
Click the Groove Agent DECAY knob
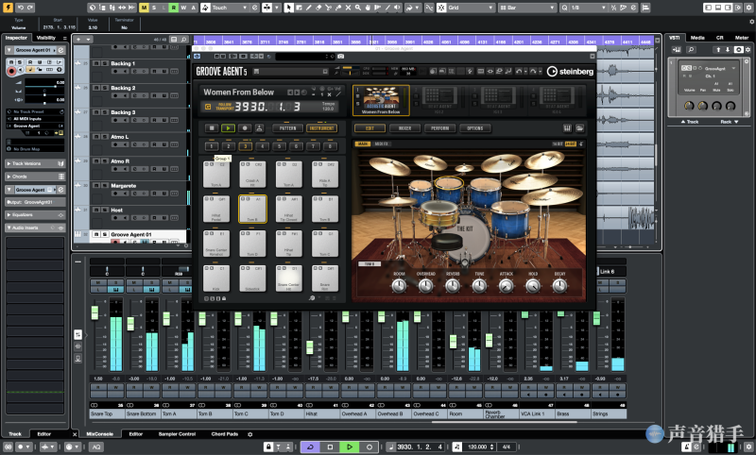pos(559,286)
